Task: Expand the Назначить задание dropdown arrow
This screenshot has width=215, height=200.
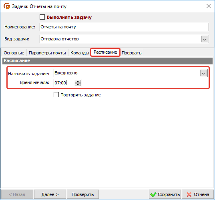Action: click(203, 73)
